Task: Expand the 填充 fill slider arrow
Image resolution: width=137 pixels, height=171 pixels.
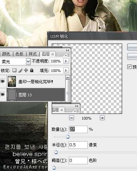Action: [x=66, y=71]
